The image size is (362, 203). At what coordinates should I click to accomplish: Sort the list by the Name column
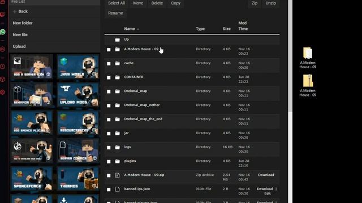131,29
